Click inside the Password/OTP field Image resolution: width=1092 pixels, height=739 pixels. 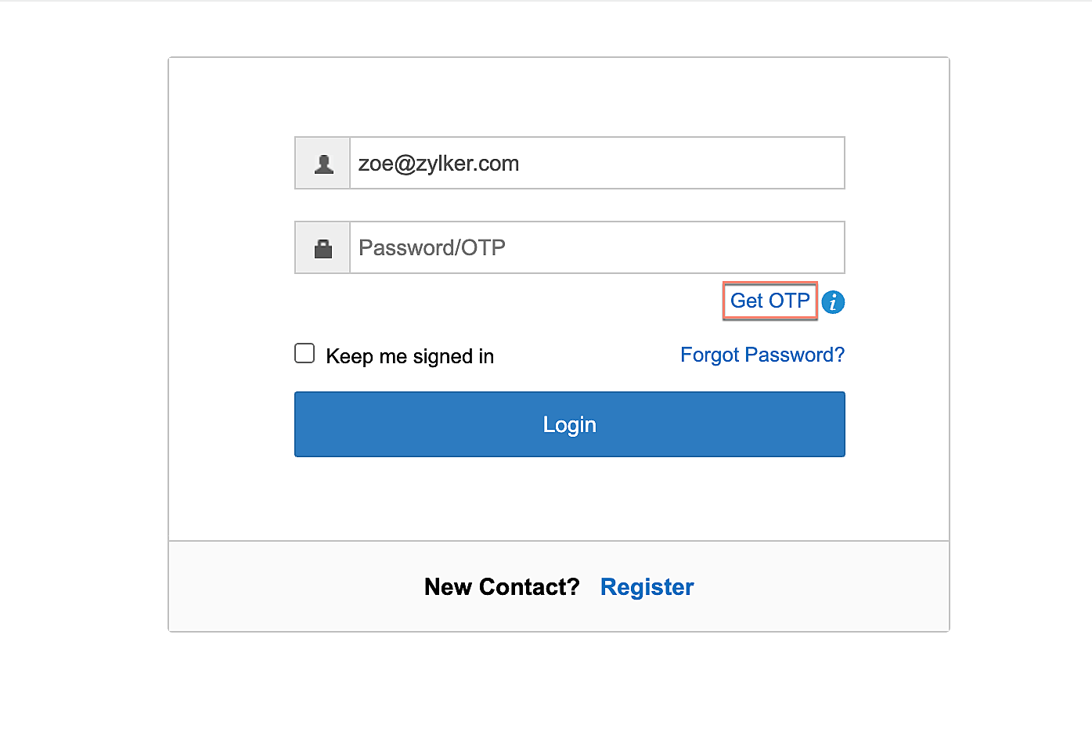tap(596, 248)
